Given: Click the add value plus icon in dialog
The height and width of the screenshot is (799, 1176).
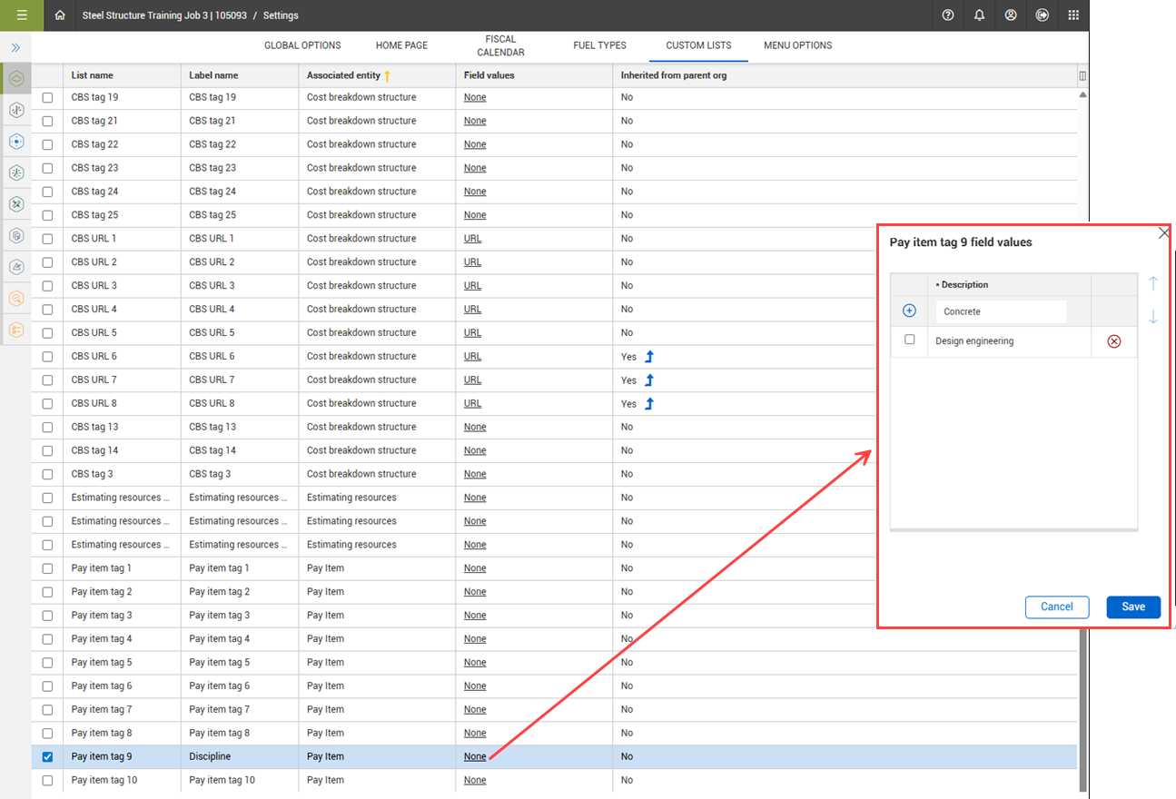Looking at the screenshot, I should (x=909, y=311).
